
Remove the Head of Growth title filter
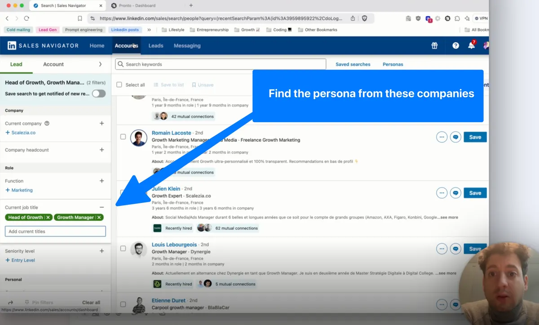pos(48,217)
